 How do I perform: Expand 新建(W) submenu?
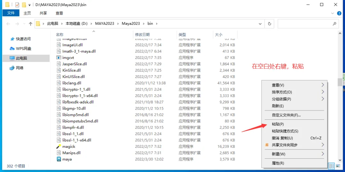[x=323, y=154]
